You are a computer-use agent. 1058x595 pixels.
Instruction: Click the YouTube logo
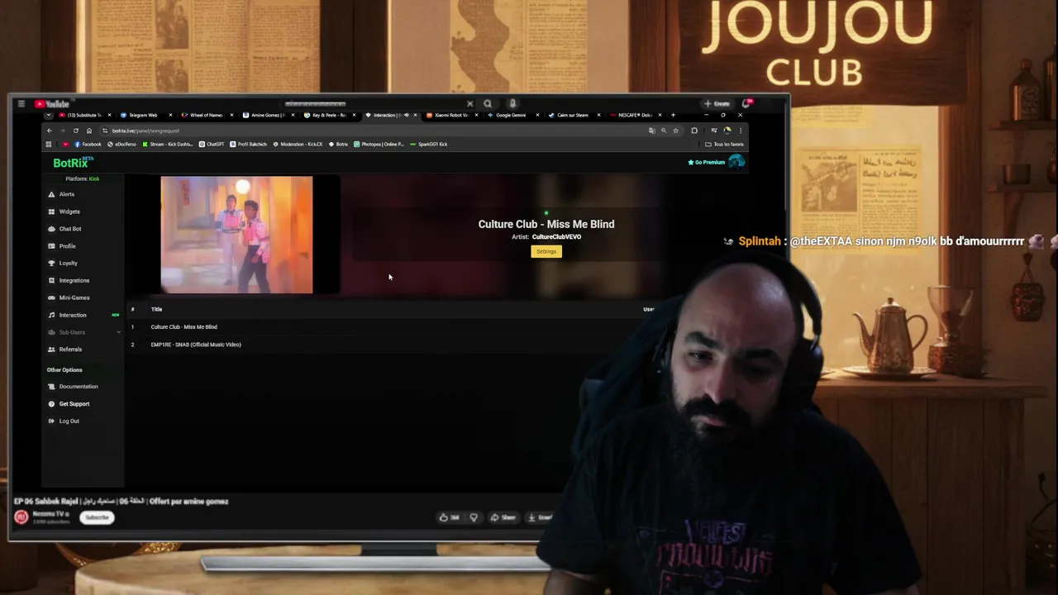click(x=51, y=104)
